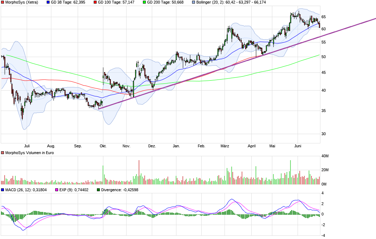
Task: Click the Aug. month label on the axis
Action: click(51, 146)
